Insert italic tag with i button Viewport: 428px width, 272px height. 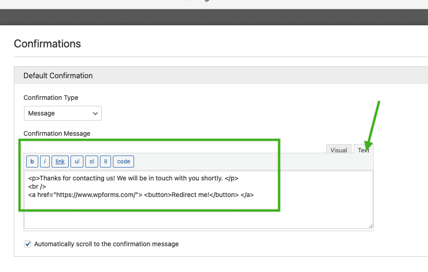(45, 162)
